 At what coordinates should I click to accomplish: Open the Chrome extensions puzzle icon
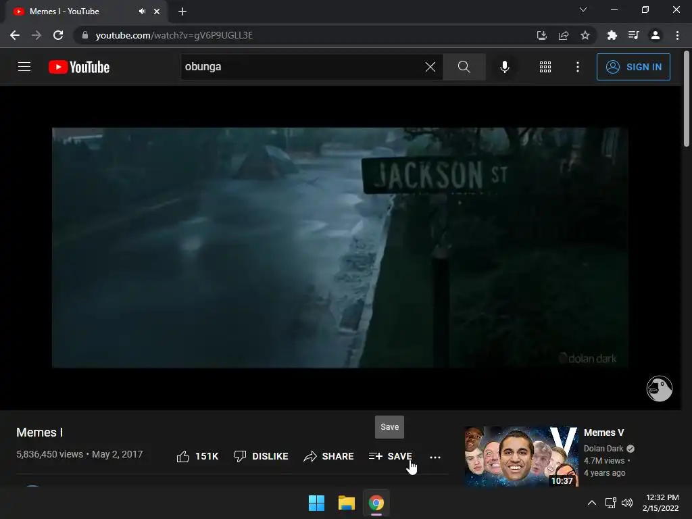(x=612, y=35)
